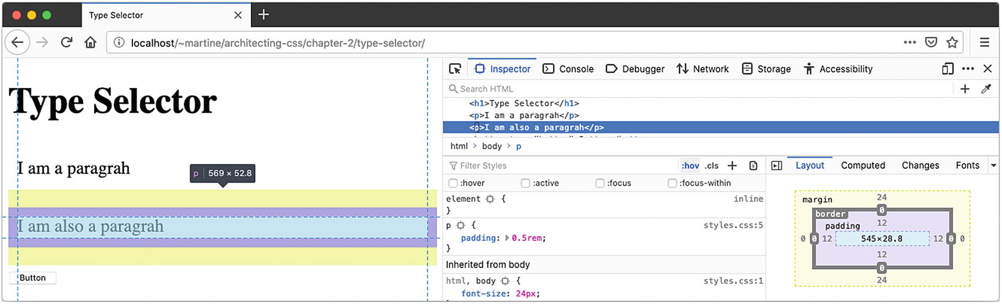The width and height of the screenshot is (1002, 304).
Task: Add a new style rule
Action: (x=732, y=166)
